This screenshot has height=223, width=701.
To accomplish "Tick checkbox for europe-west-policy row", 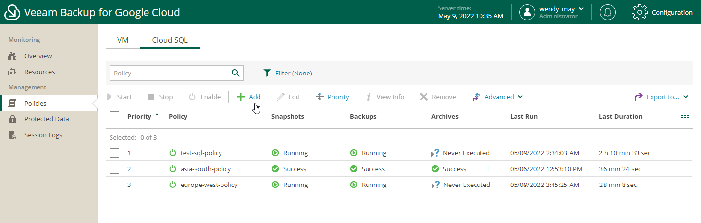I will [x=114, y=185].
